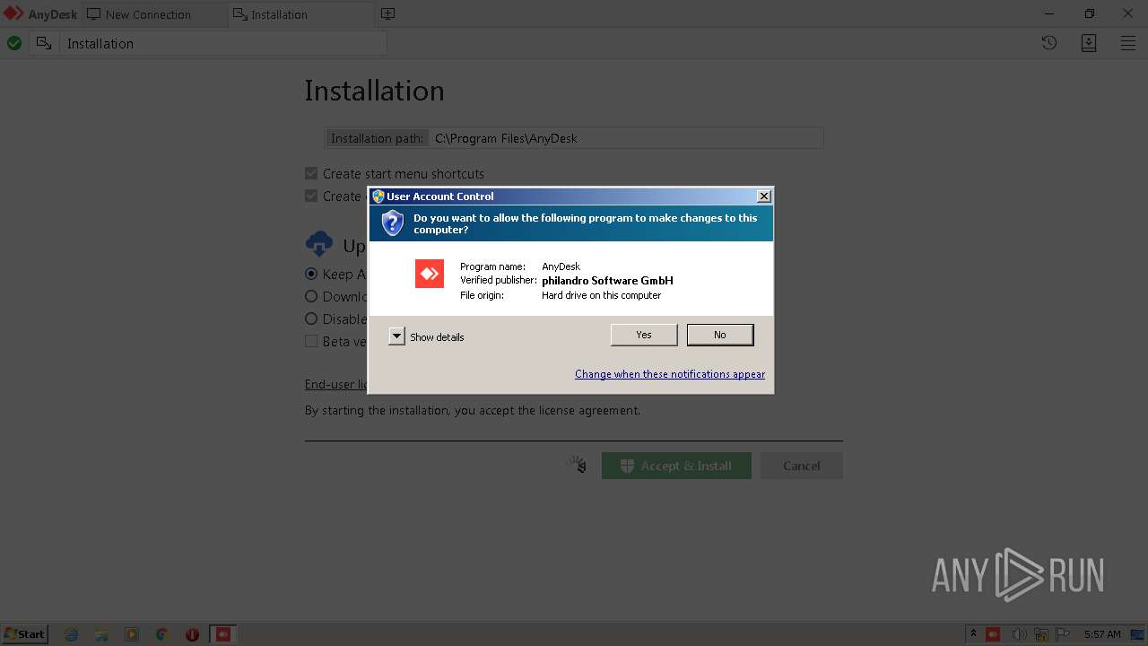
Task: Select the Download updates radio option
Action: (311, 296)
